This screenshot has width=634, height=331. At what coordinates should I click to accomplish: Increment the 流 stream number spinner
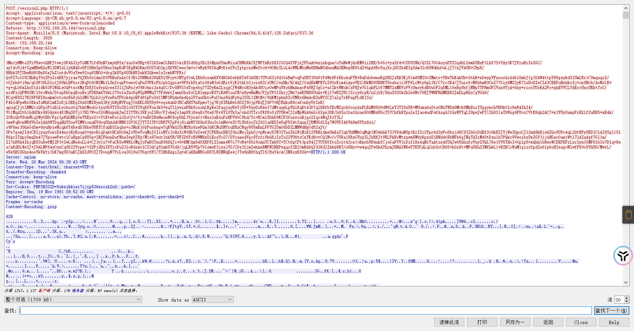tap(627, 298)
